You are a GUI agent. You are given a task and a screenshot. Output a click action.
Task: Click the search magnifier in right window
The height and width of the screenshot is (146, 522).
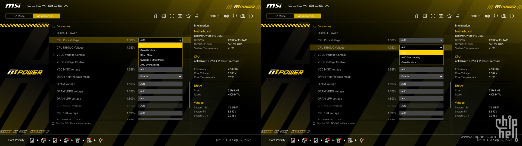click(496, 16)
